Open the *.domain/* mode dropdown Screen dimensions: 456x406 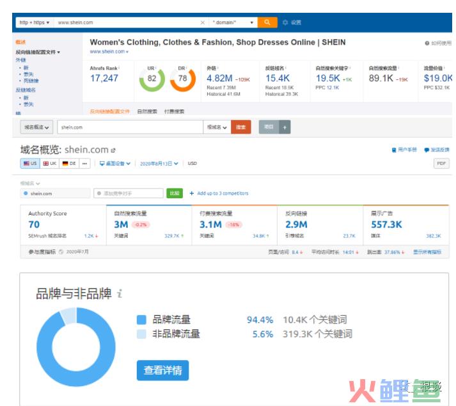[233, 22]
